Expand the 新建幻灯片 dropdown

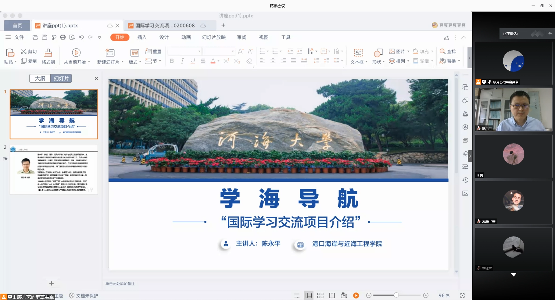123,62
